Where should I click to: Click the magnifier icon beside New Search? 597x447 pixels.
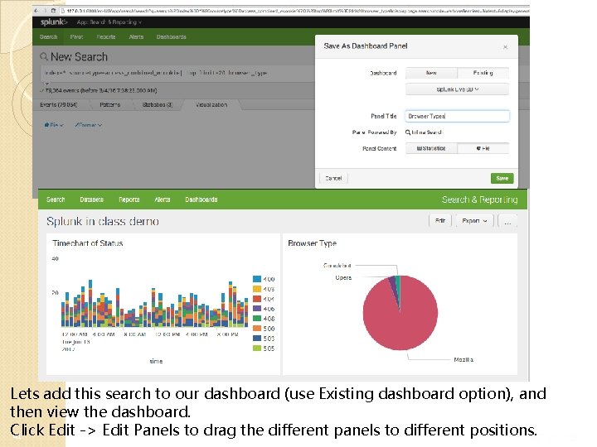coord(44,56)
